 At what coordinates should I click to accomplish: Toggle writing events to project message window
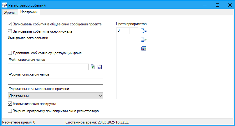tap(10, 24)
